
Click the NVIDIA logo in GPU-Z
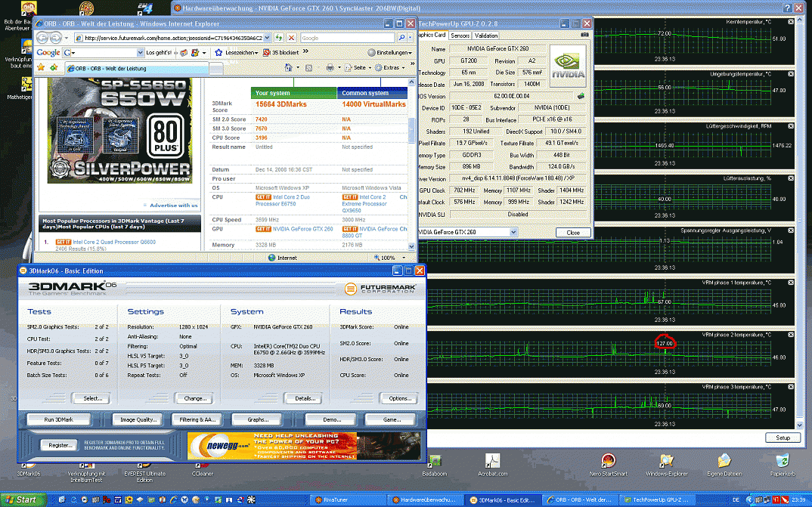[568, 65]
